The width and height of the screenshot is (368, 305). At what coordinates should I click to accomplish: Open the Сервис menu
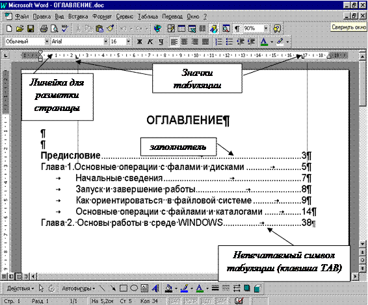coord(125,17)
